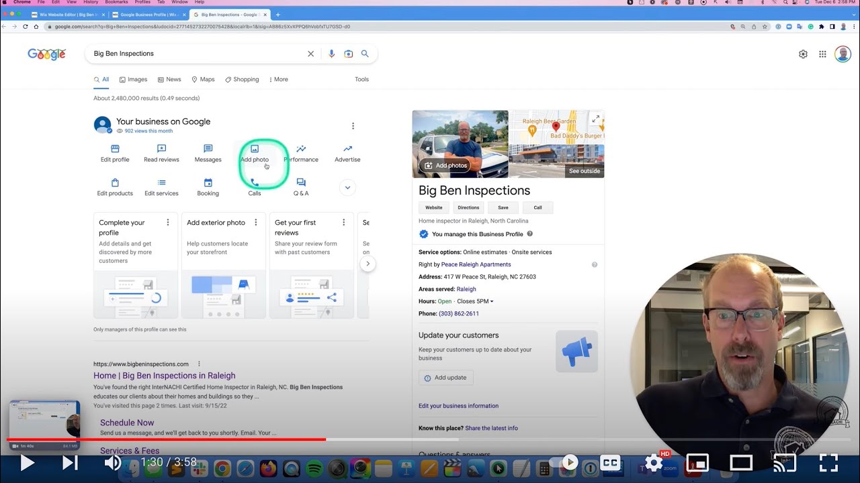
Task: Start voice search with microphone
Action: click(x=331, y=54)
